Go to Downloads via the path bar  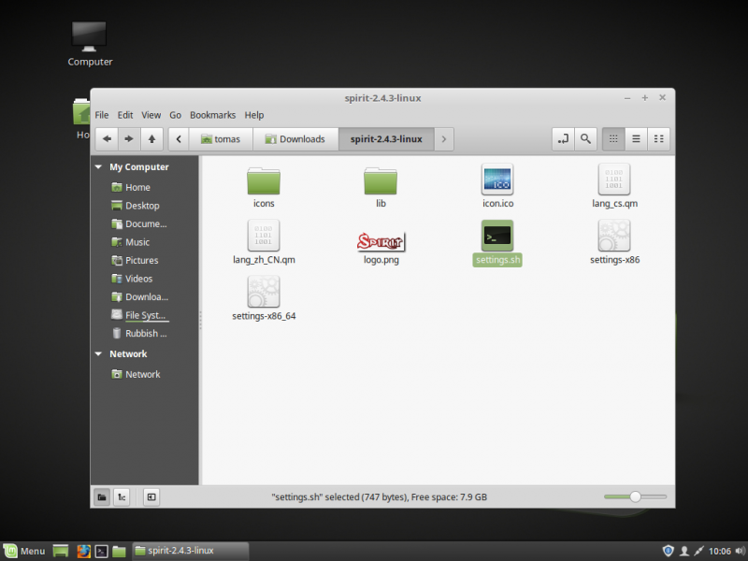point(296,137)
